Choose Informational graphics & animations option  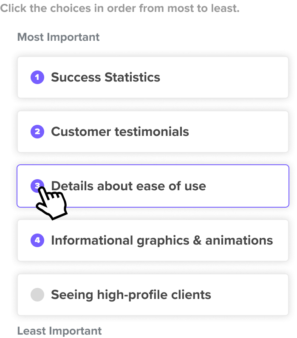153,240
